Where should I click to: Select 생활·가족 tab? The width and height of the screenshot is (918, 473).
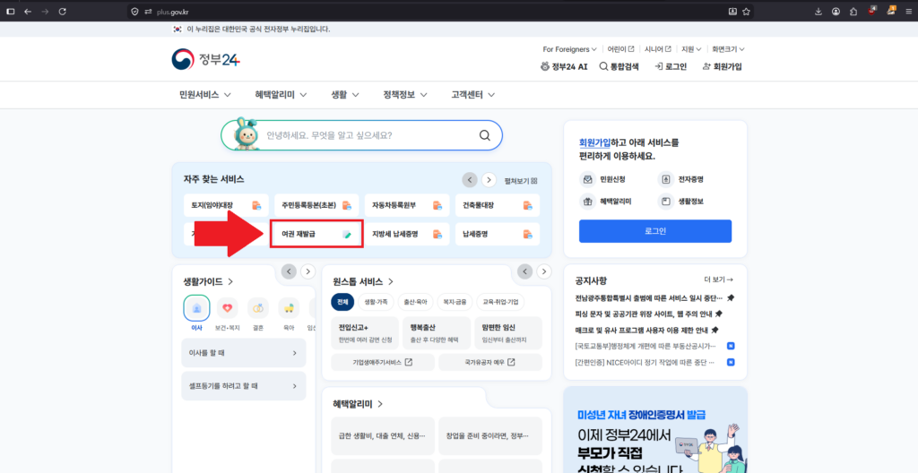376,302
